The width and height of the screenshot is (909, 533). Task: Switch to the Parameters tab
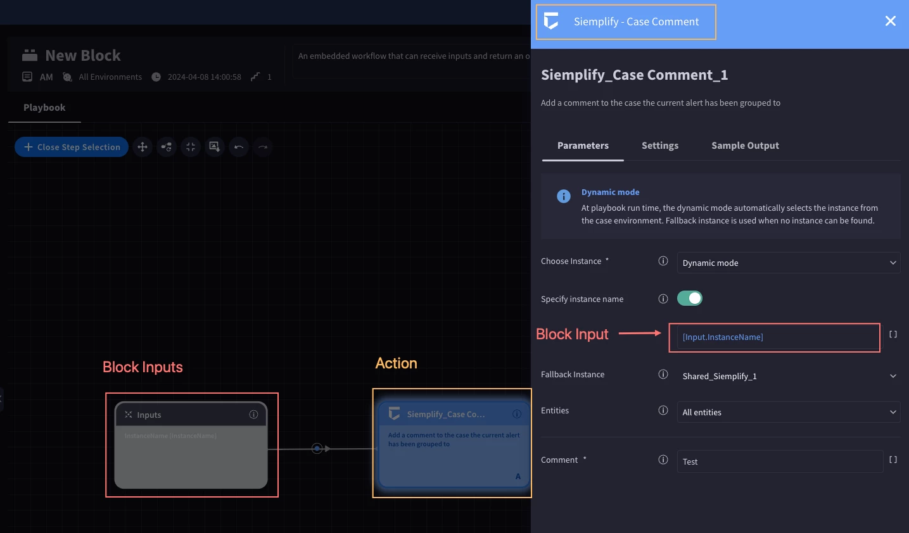(x=583, y=146)
